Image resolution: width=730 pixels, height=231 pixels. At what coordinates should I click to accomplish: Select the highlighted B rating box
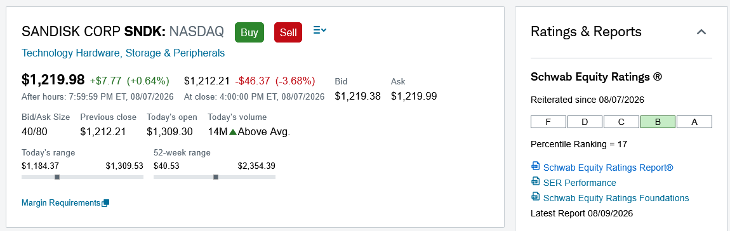tap(658, 122)
